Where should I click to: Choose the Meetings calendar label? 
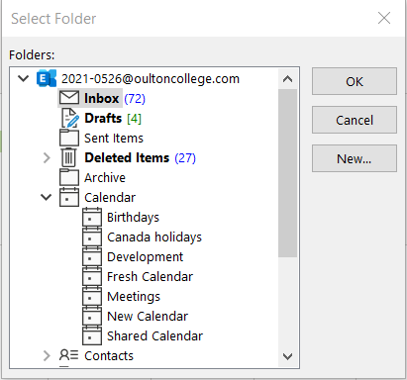134,296
